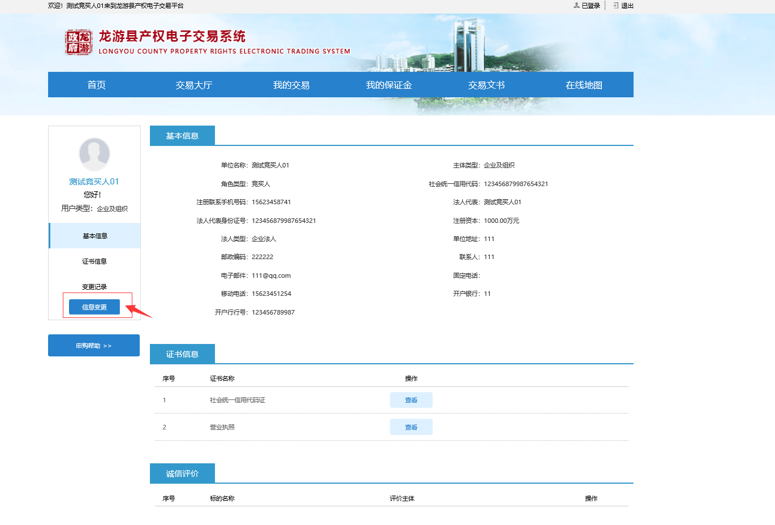Viewport: 775px width, 525px height.
Task: Open the 在线地图 online map
Action: pos(584,85)
